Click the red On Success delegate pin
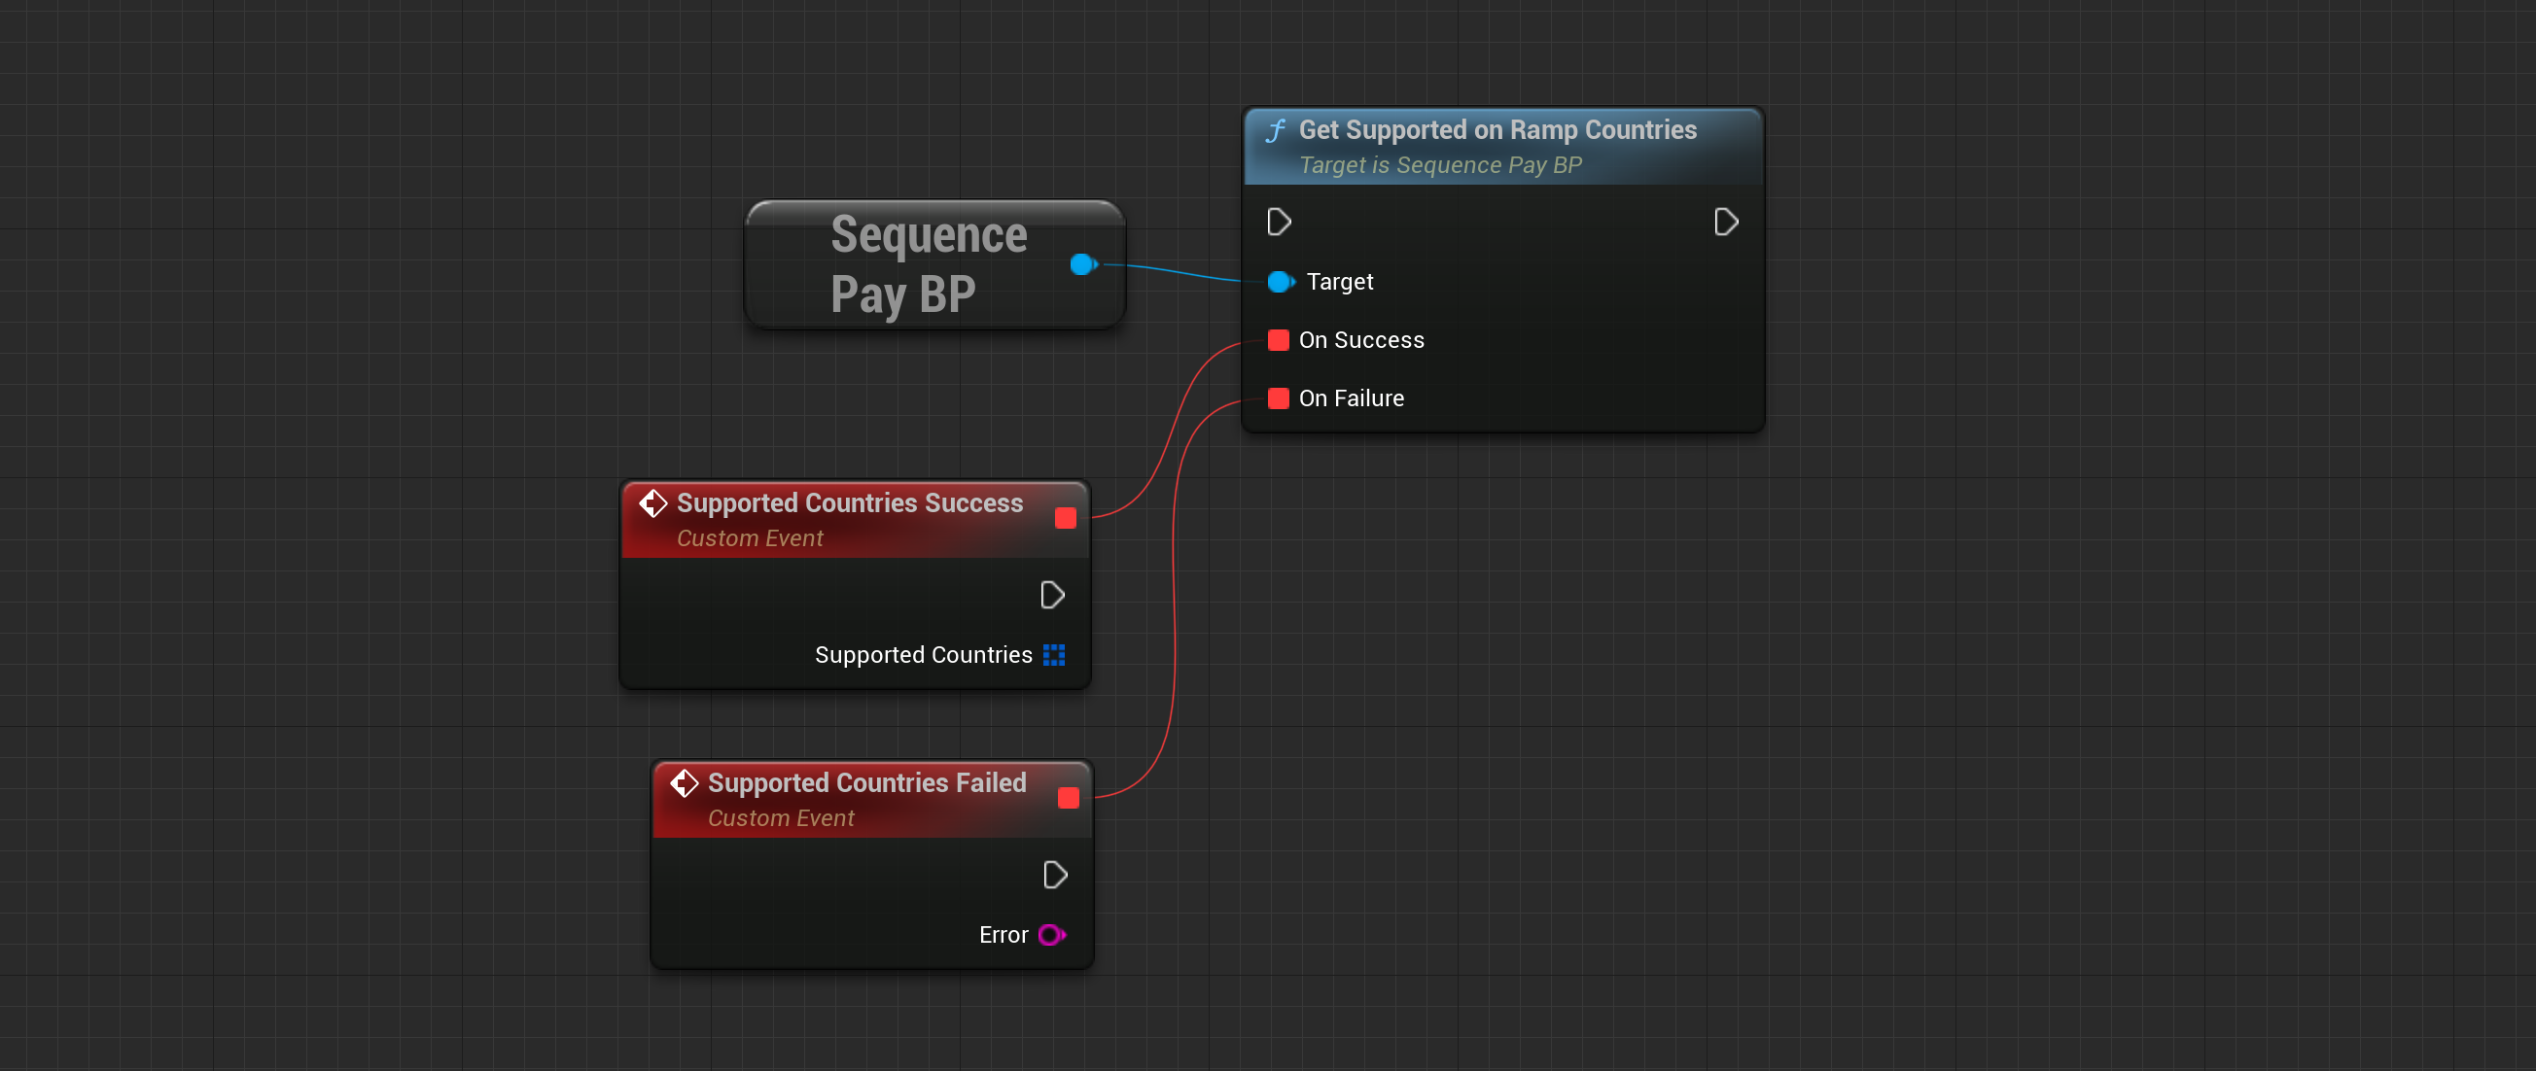 1278,340
